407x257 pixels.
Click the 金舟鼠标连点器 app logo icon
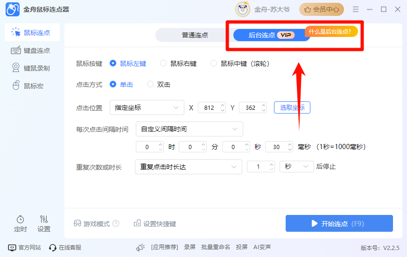(x=13, y=10)
